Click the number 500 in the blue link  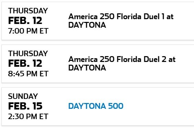pos(116,106)
